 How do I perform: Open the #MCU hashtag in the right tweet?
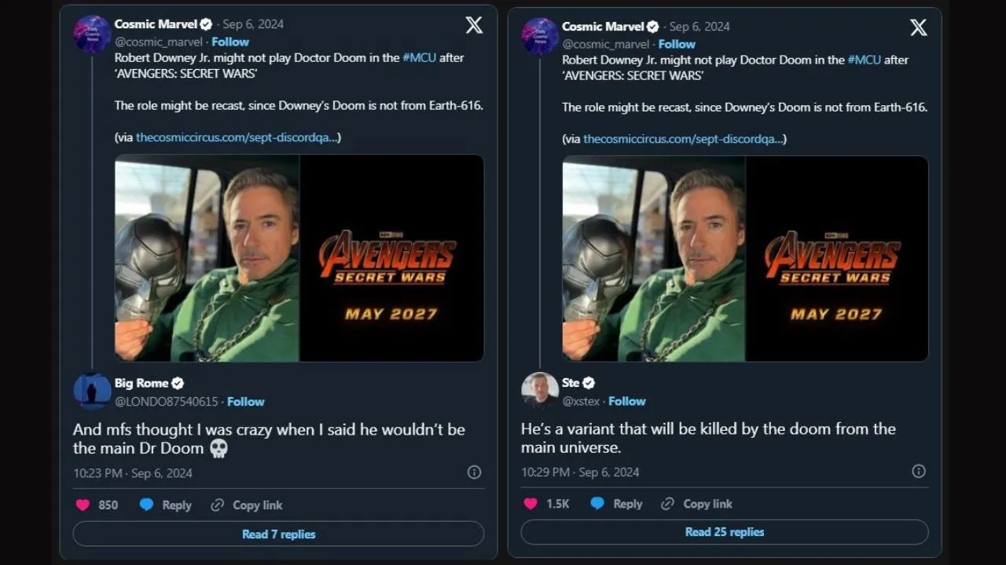point(864,60)
